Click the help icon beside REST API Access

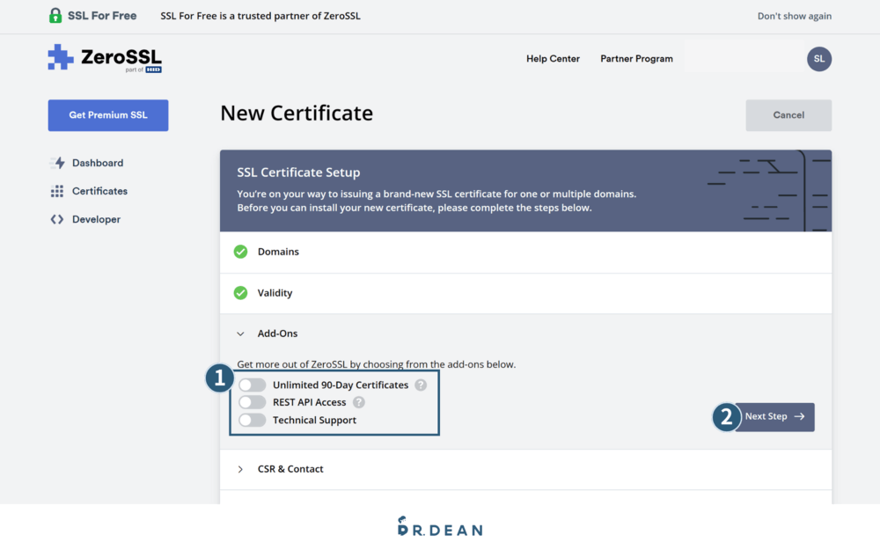pyautogui.click(x=358, y=402)
